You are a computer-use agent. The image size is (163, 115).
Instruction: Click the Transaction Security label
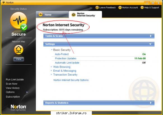point(65,75)
